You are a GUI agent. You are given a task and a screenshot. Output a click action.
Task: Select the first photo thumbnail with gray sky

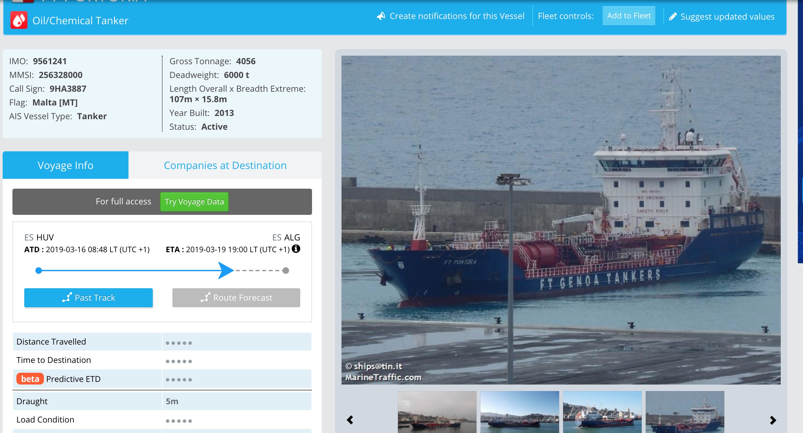(x=437, y=412)
